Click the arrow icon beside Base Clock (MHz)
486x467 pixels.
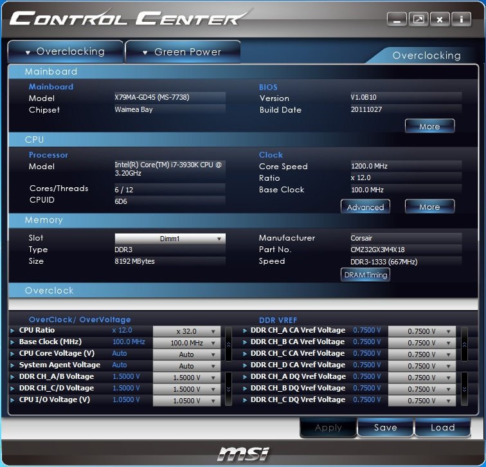[12, 342]
